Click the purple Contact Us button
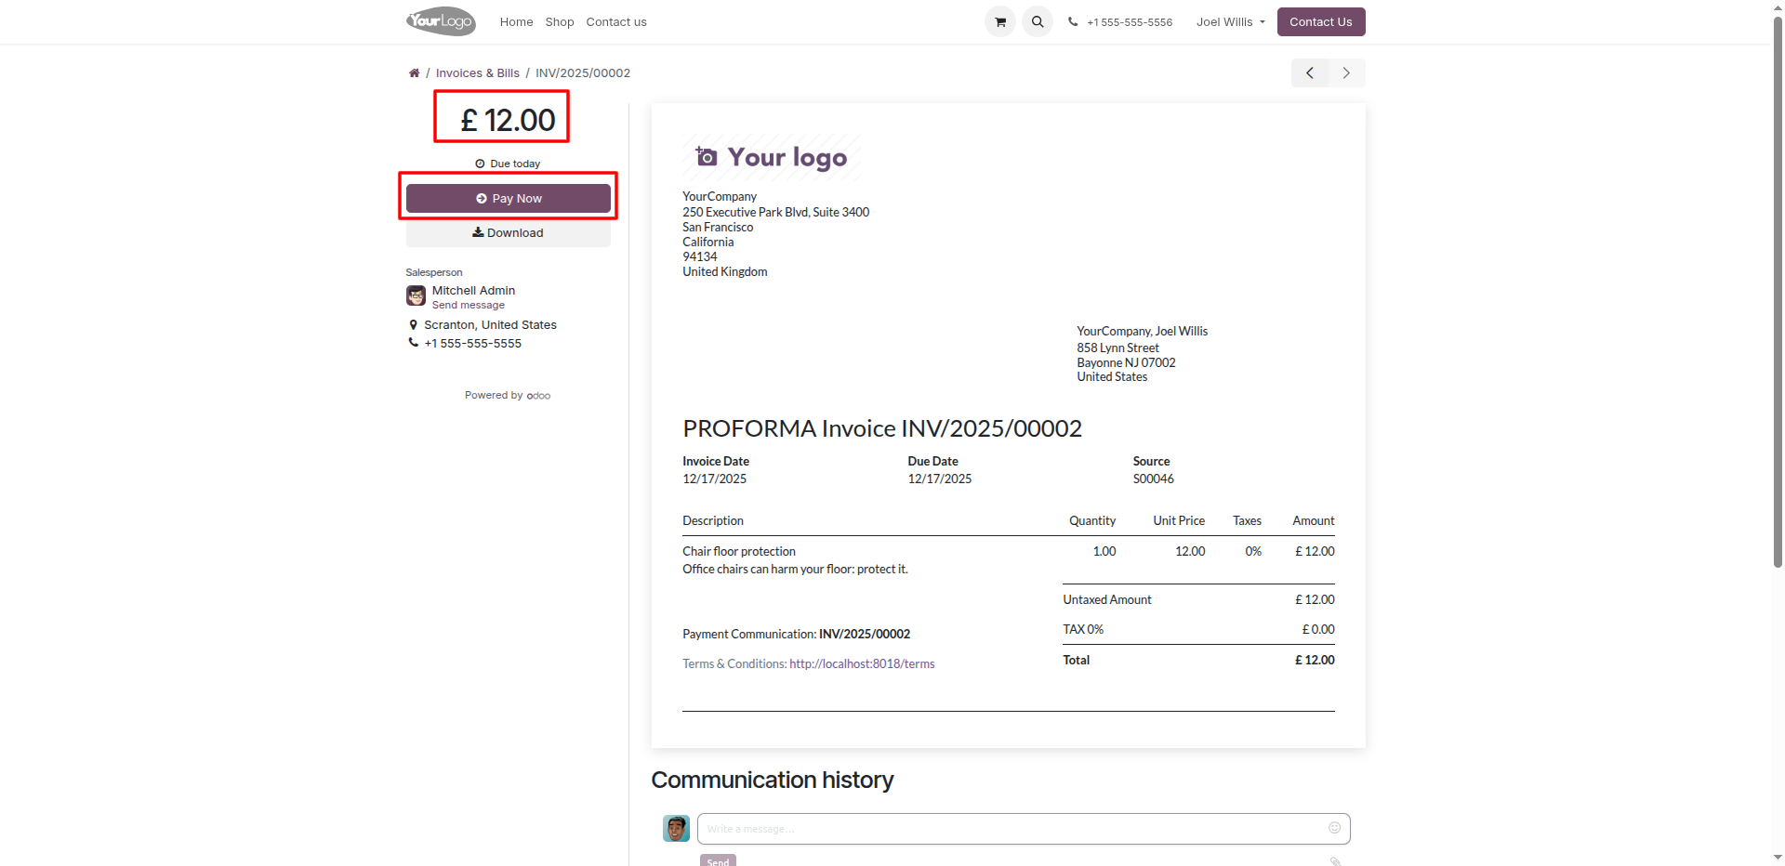1785x866 pixels. (1320, 22)
